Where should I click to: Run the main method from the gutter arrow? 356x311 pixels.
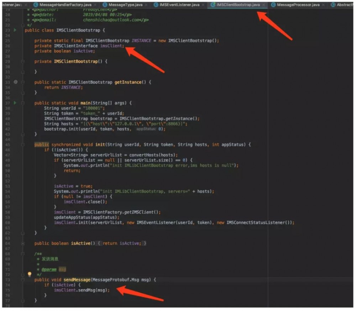(15, 103)
